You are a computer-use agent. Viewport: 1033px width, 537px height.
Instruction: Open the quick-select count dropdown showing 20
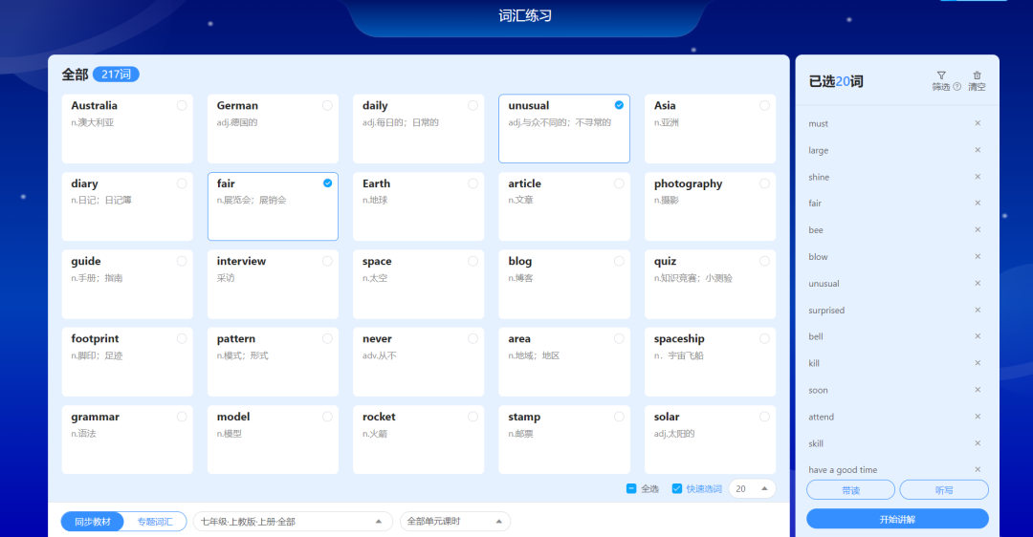752,488
